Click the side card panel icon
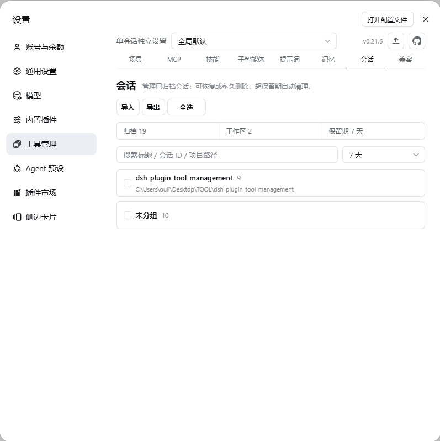The height and width of the screenshot is (441, 440). (17, 217)
